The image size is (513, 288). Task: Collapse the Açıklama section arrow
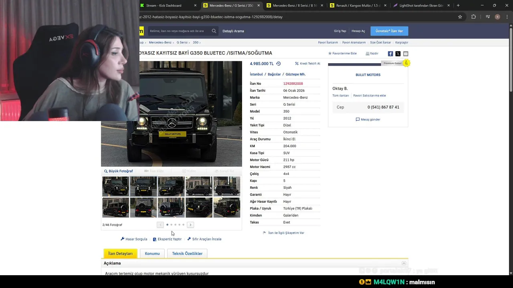click(404, 263)
